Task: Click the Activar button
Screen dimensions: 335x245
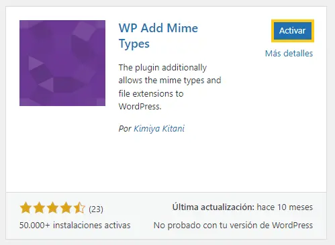Action: (293, 31)
